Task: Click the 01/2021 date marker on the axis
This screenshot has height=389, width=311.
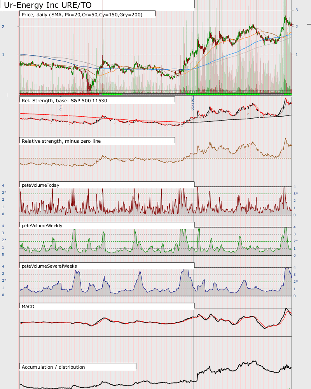Action: coord(192,104)
